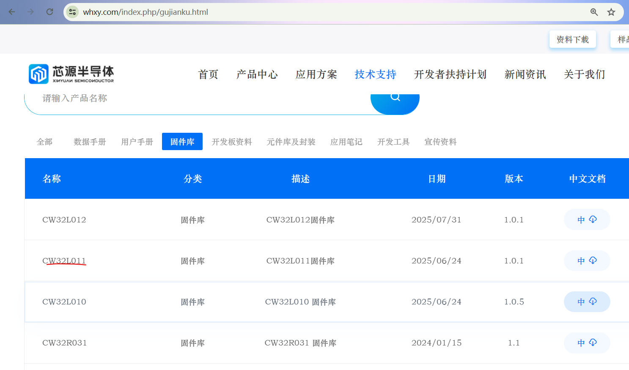629x370 pixels.
Task: Open the 关于我们 menu
Action: (x=585, y=74)
